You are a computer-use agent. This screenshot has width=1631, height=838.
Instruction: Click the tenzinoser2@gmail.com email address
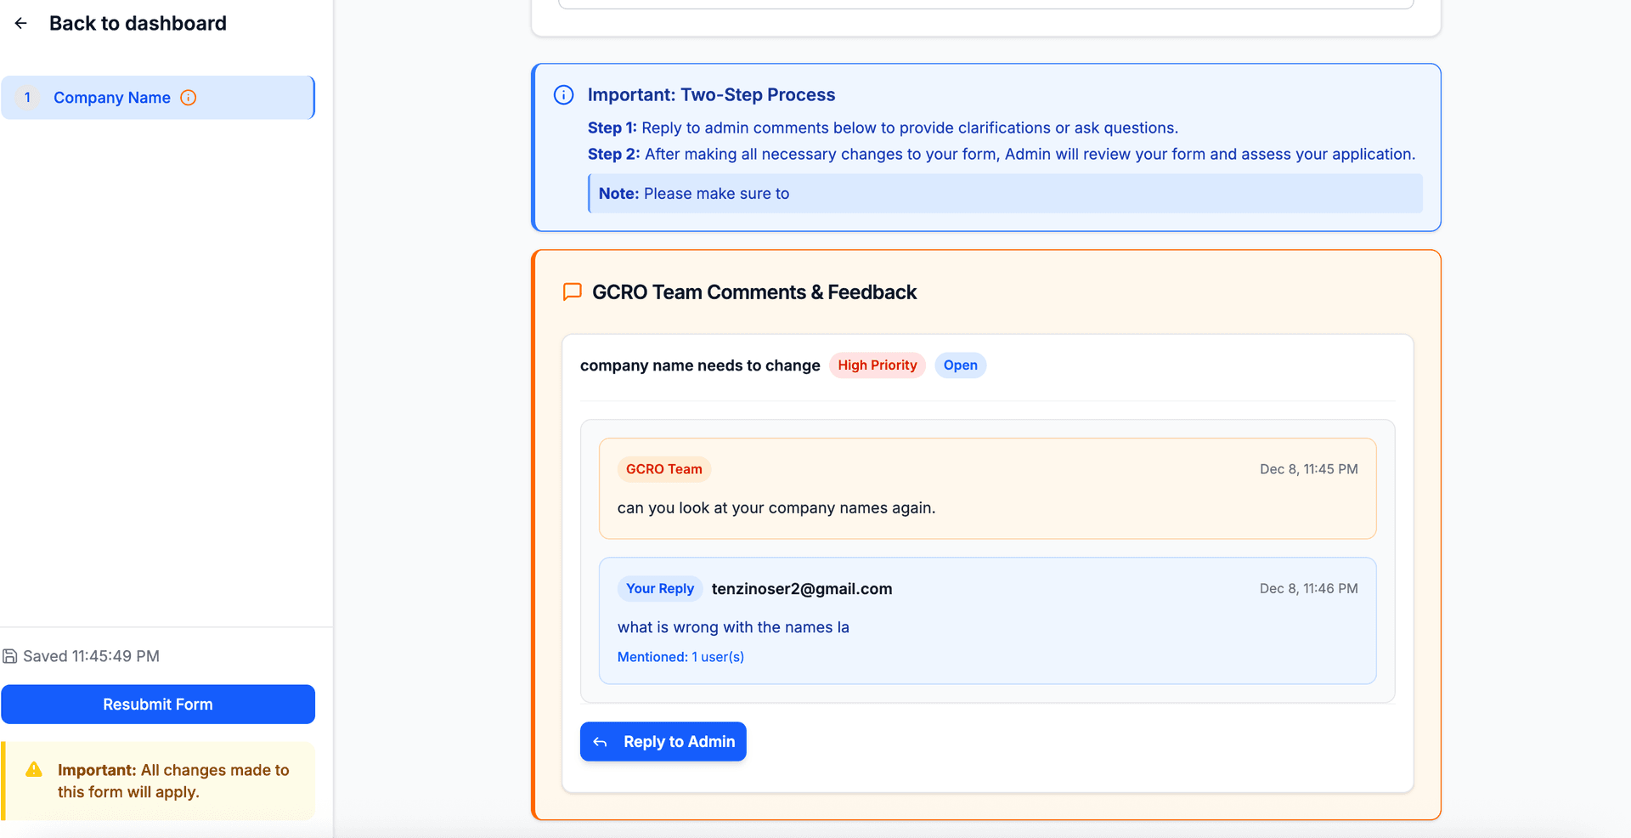(801, 588)
